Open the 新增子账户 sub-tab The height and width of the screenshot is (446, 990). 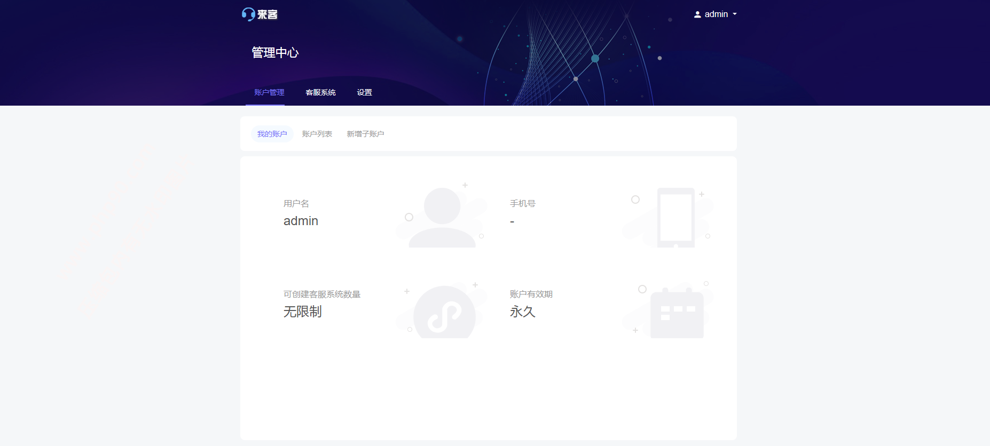[x=365, y=134]
